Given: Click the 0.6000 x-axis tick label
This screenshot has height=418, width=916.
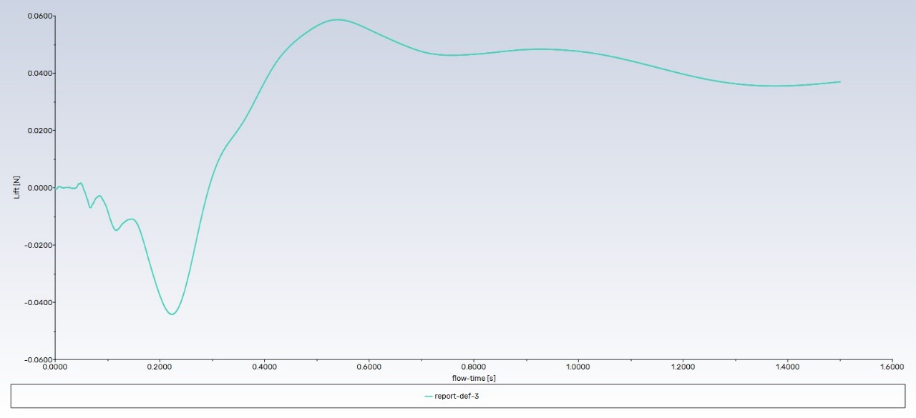Looking at the screenshot, I should point(369,367).
